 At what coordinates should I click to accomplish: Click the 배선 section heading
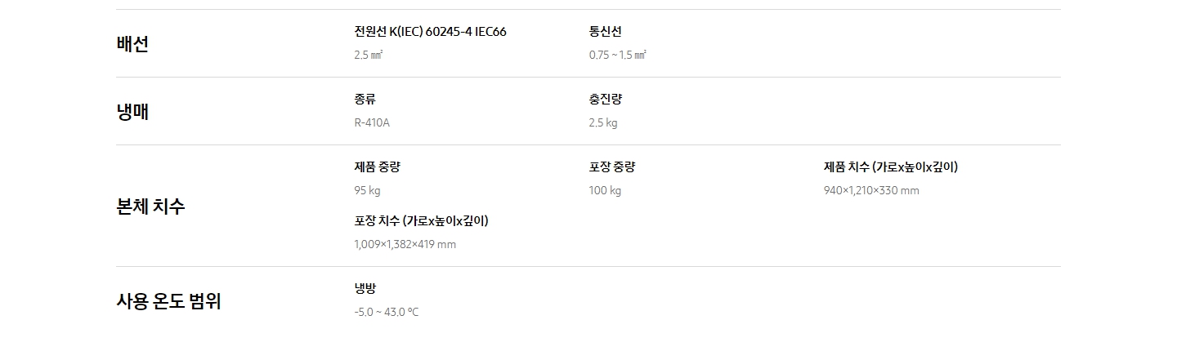point(132,44)
